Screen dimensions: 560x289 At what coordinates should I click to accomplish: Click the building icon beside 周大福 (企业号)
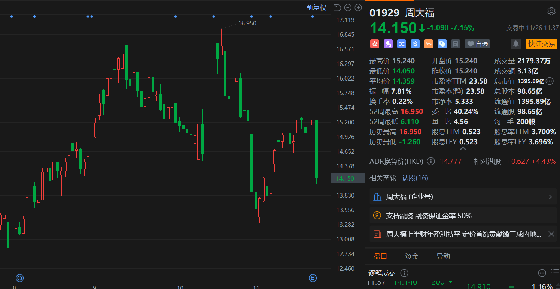377,197
